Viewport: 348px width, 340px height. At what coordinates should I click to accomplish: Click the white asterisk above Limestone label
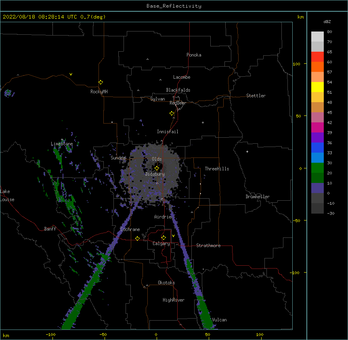click(x=62, y=140)
